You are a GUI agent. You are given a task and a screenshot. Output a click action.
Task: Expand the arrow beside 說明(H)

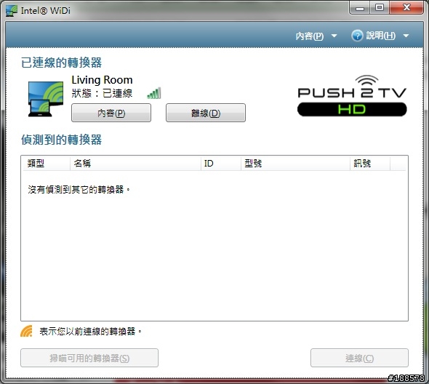(x=406, y=36)
